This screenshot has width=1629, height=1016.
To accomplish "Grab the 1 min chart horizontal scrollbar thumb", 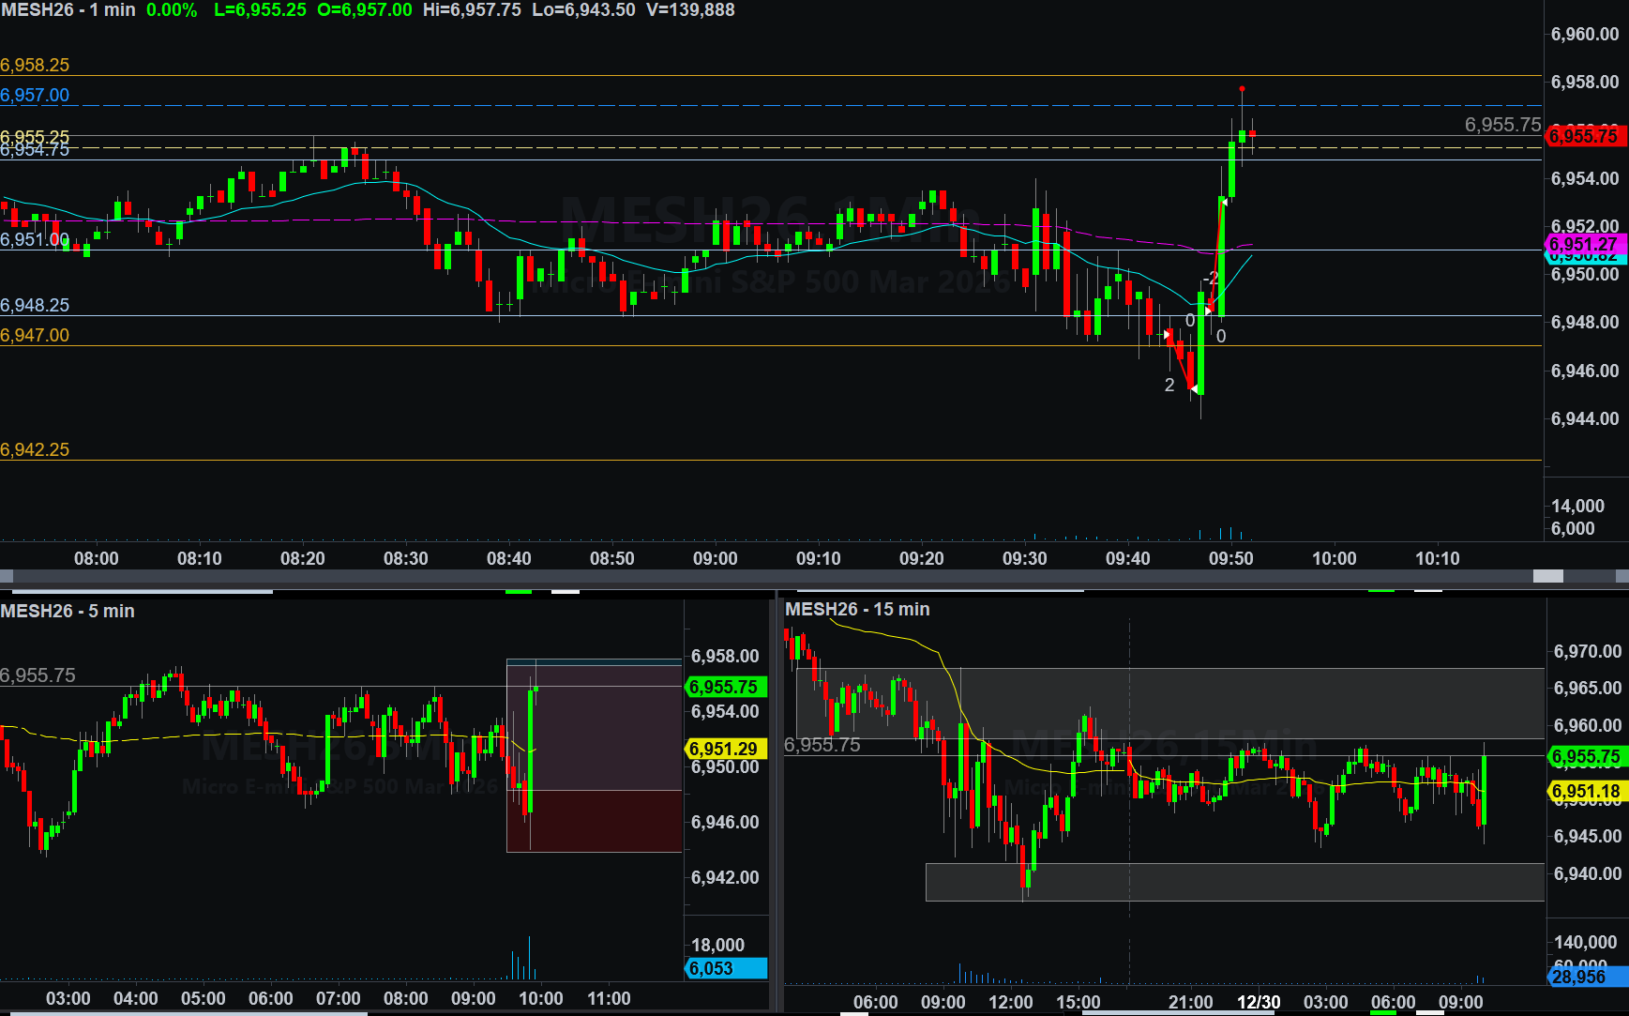I will pyautogui.click(x=1547, y=576).
